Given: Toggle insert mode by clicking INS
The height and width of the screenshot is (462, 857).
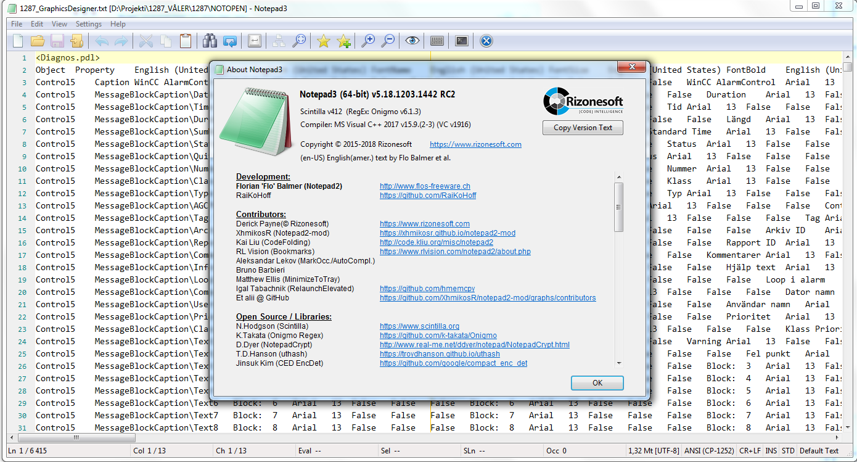Looking at the screenshot, I should click(771, 450).
